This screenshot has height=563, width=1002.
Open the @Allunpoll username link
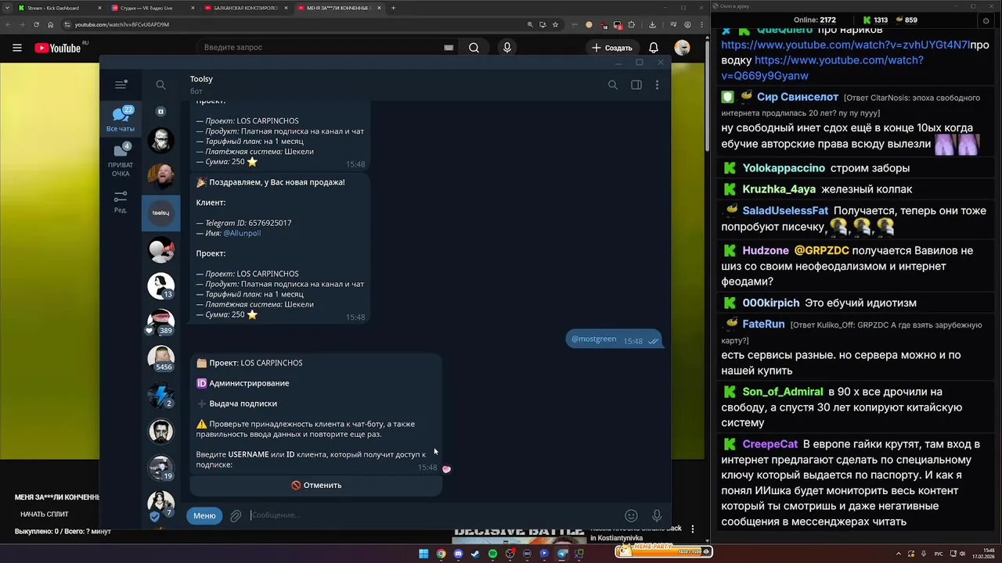[x=242, y=233]
